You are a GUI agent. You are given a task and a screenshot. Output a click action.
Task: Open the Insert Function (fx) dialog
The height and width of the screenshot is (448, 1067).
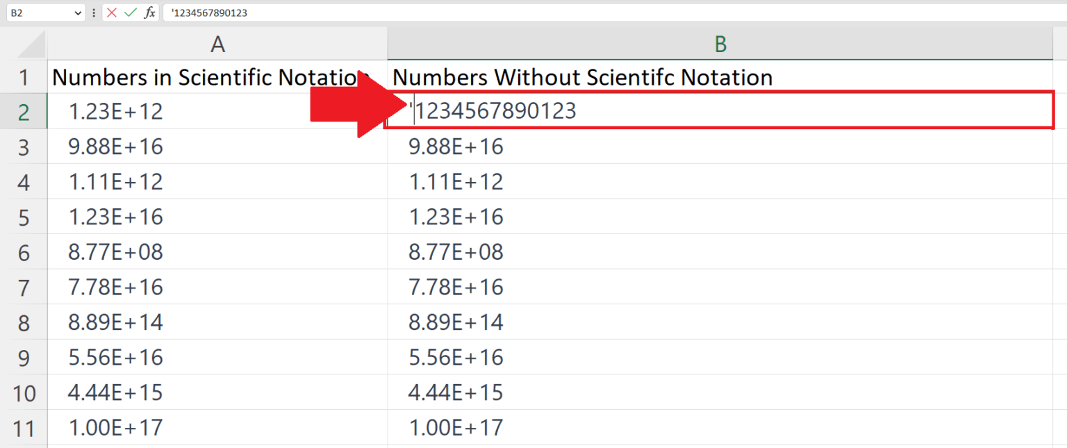[x=149, y=12]
